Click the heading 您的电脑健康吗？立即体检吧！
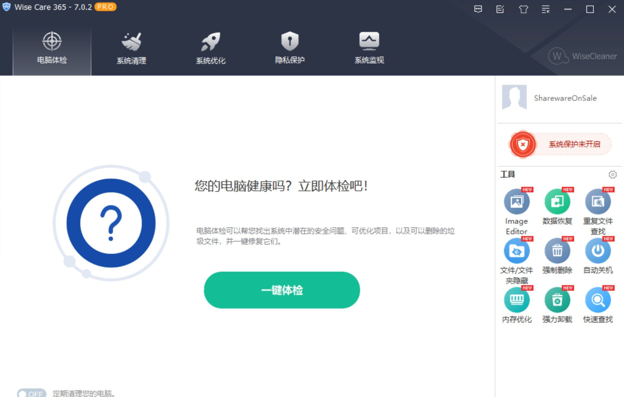624x397 pixels. pyautogui.click(x=281, y=186)
